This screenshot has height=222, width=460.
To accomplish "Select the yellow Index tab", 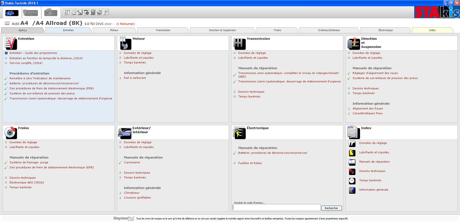I will 432,30.
